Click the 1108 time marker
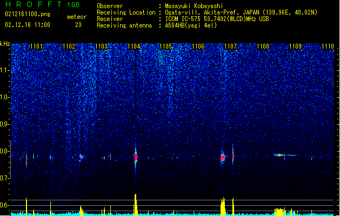 pos(263,46)
